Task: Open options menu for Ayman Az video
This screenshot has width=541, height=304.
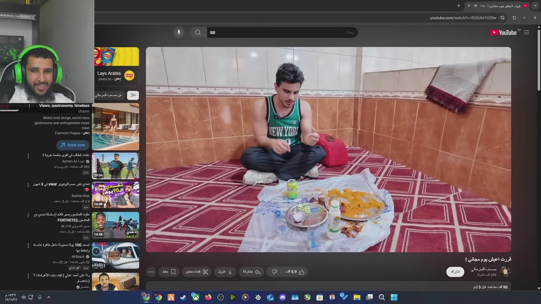Action: [x=28, y=156]
